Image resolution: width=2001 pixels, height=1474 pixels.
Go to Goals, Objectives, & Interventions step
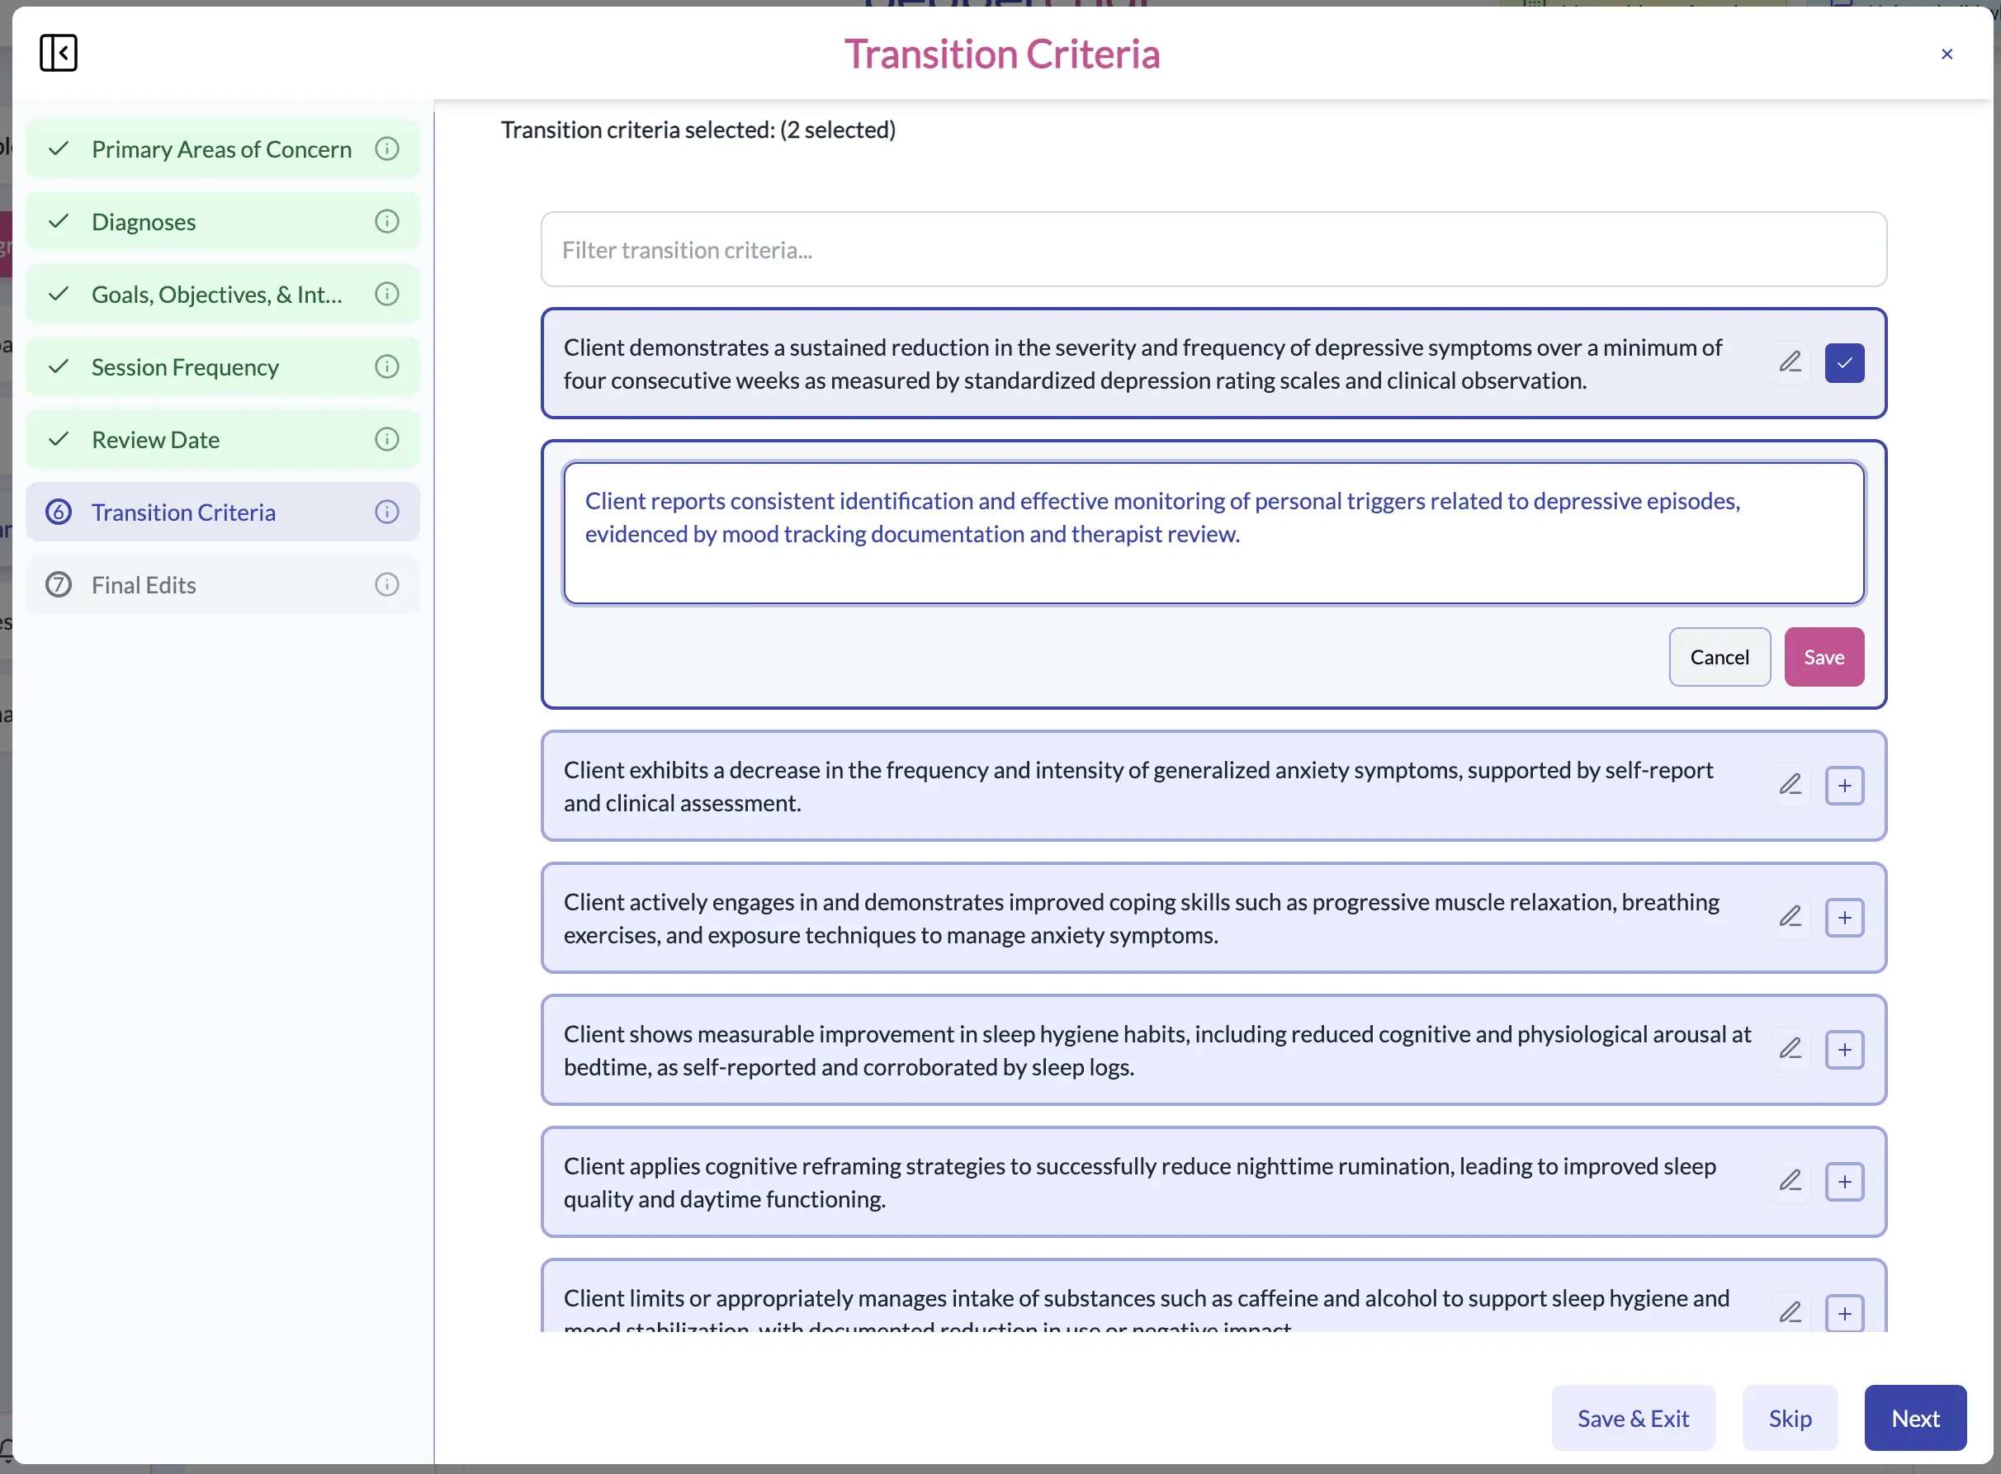217,295
